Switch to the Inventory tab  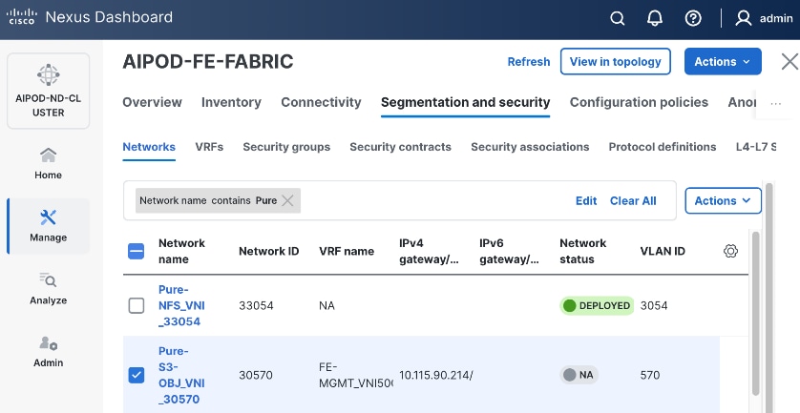pyautogui.click(x=231, y=102)
